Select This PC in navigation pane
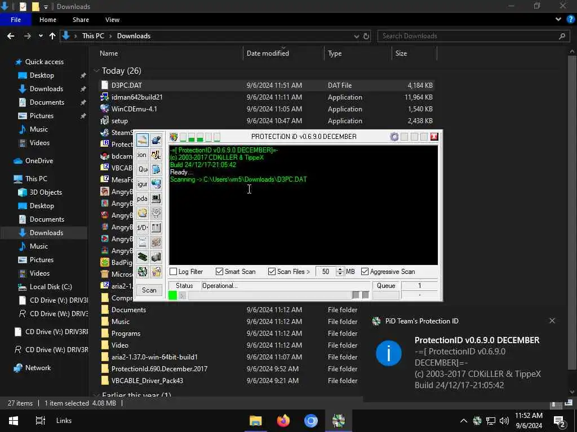The width and height of the screenshot is (577, 432). pyautogui.click(x=36, y=178)
